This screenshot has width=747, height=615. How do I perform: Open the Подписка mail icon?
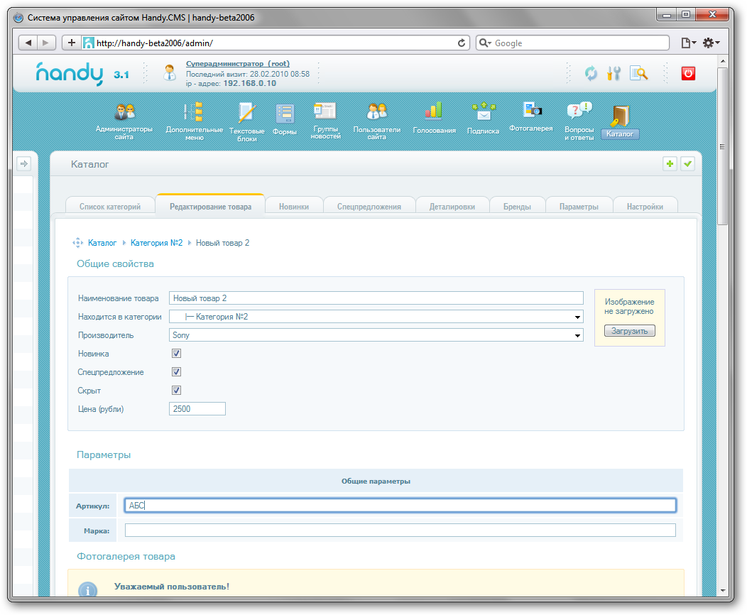483,111
